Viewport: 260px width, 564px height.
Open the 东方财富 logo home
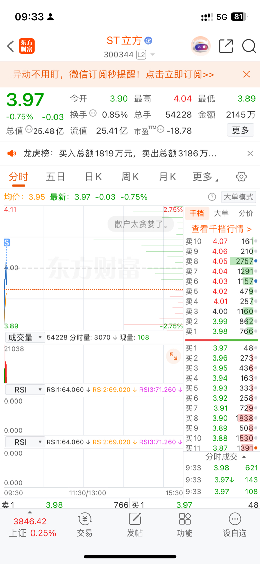(26, 46)
